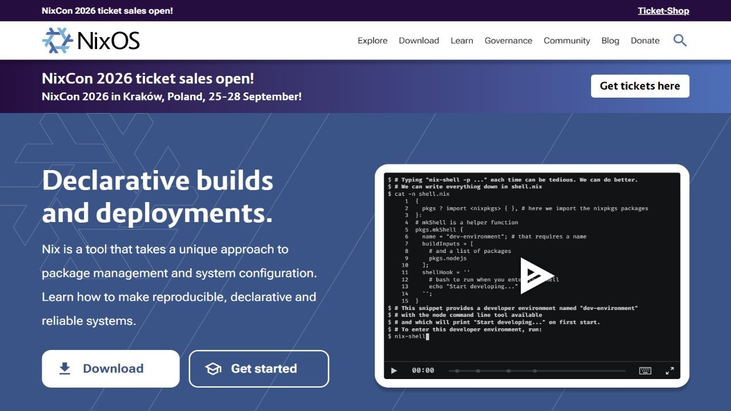This screenshot has width=731, height=411.
Task: Click the Get started button
Action: pos(259,369)
